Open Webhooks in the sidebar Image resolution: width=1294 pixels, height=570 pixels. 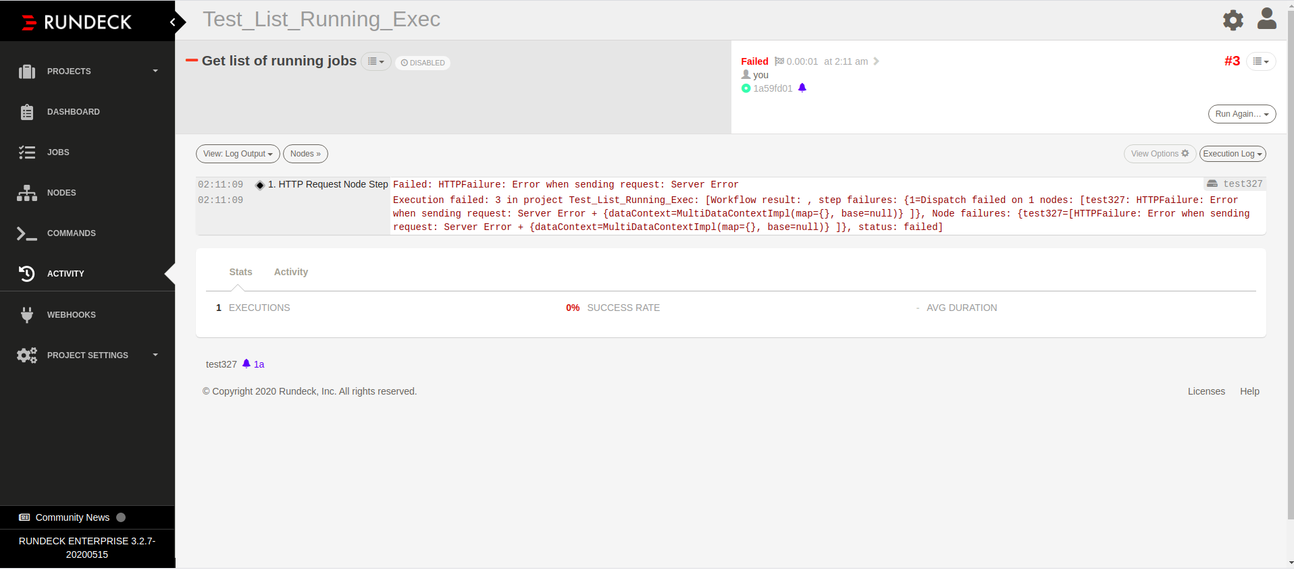tap(72, 315)
